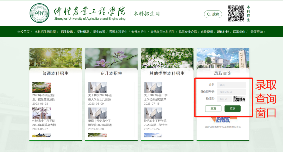
Task: Go to 宣传视频 section
Action: tap(207, 32)
